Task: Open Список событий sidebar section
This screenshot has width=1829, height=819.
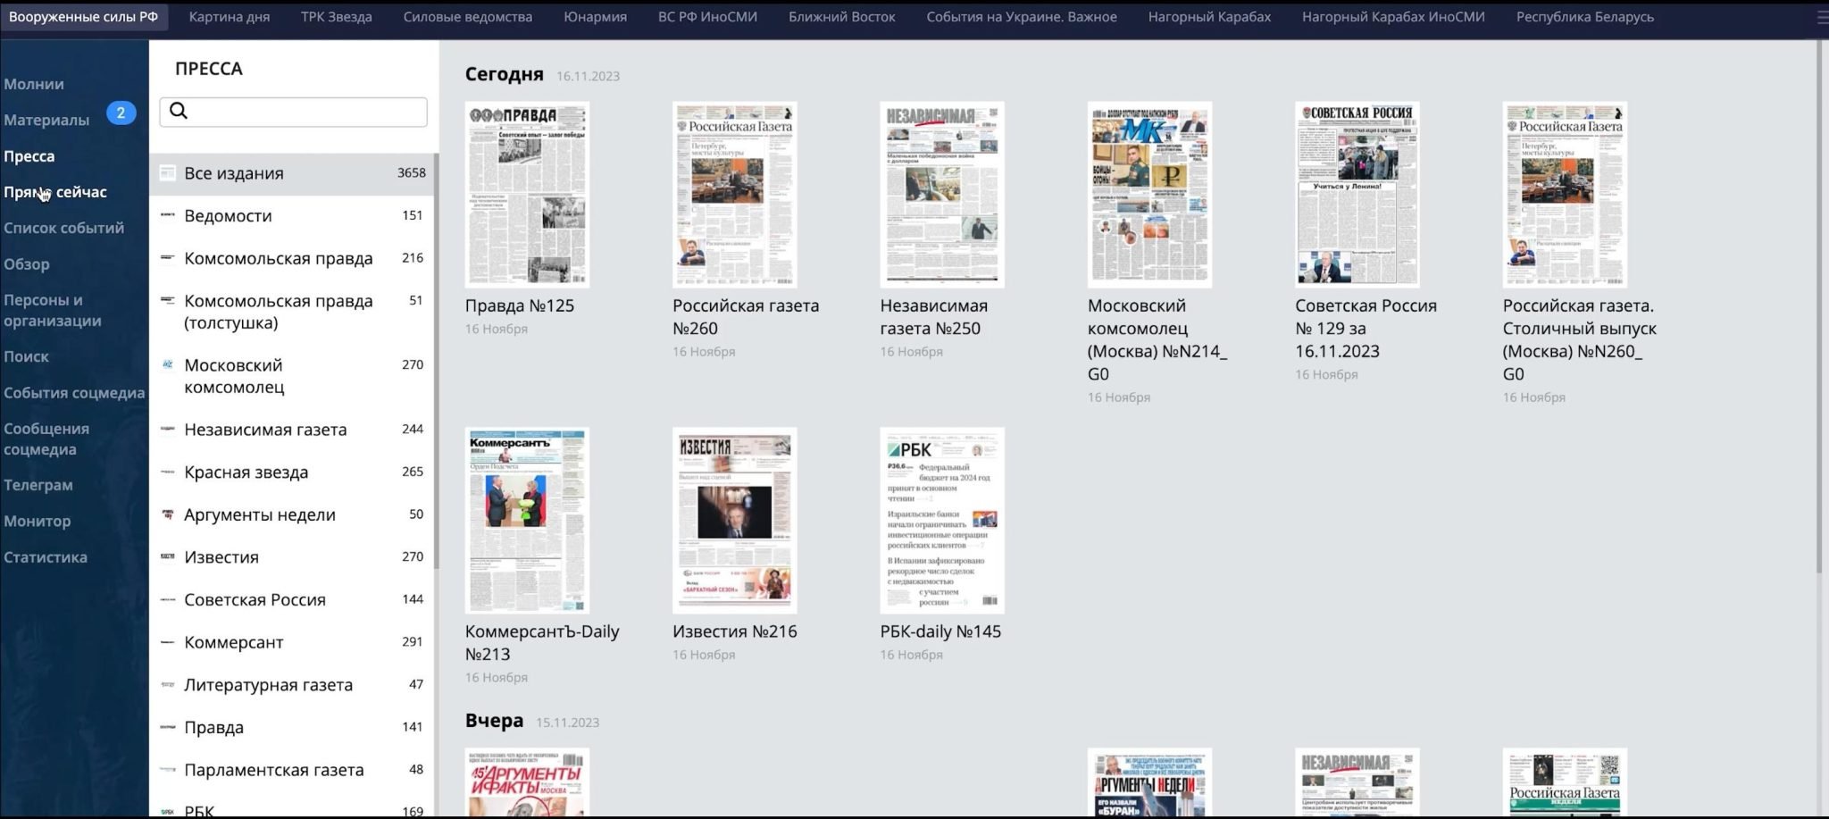Action: click(x=63, y=228)
